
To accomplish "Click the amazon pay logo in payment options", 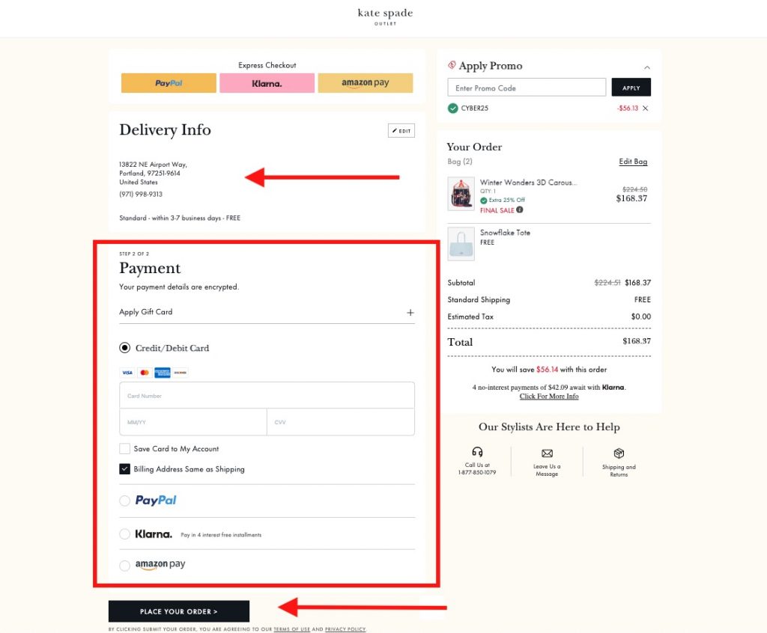I will [160, 564].
